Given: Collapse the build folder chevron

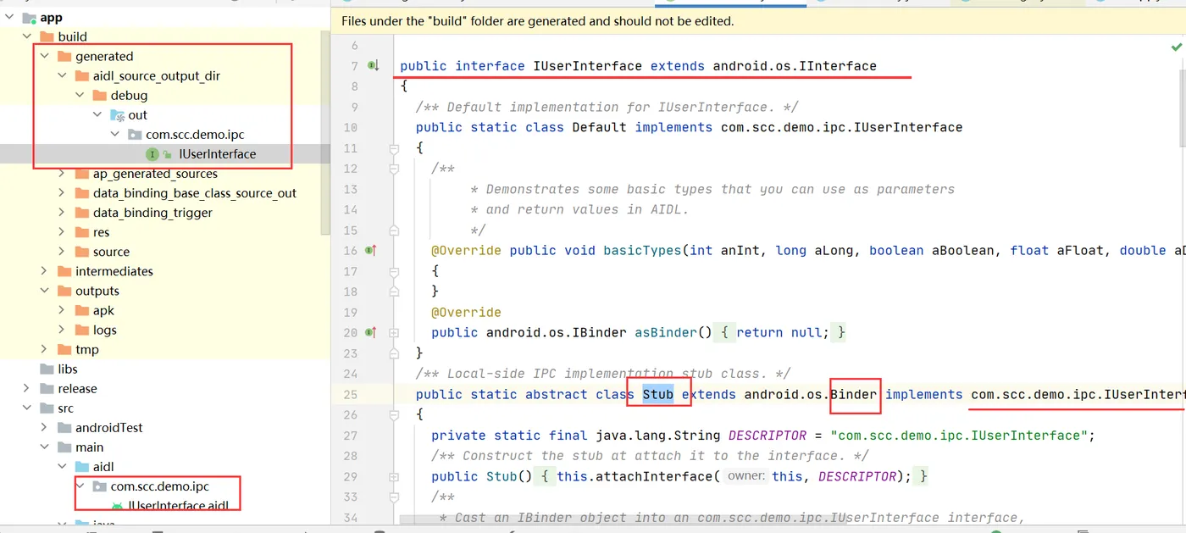Looking at the screenshot, I should [x=27, y=36].
